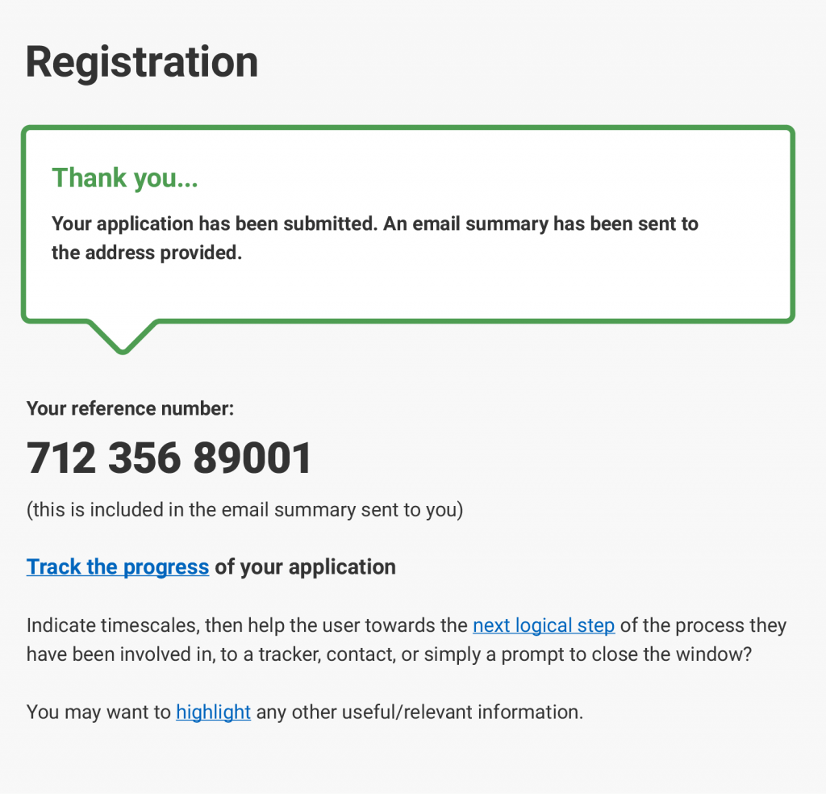The image size is (826, 794).
Task: Click the text 'of your application'
Action: (x=305, y=567)
